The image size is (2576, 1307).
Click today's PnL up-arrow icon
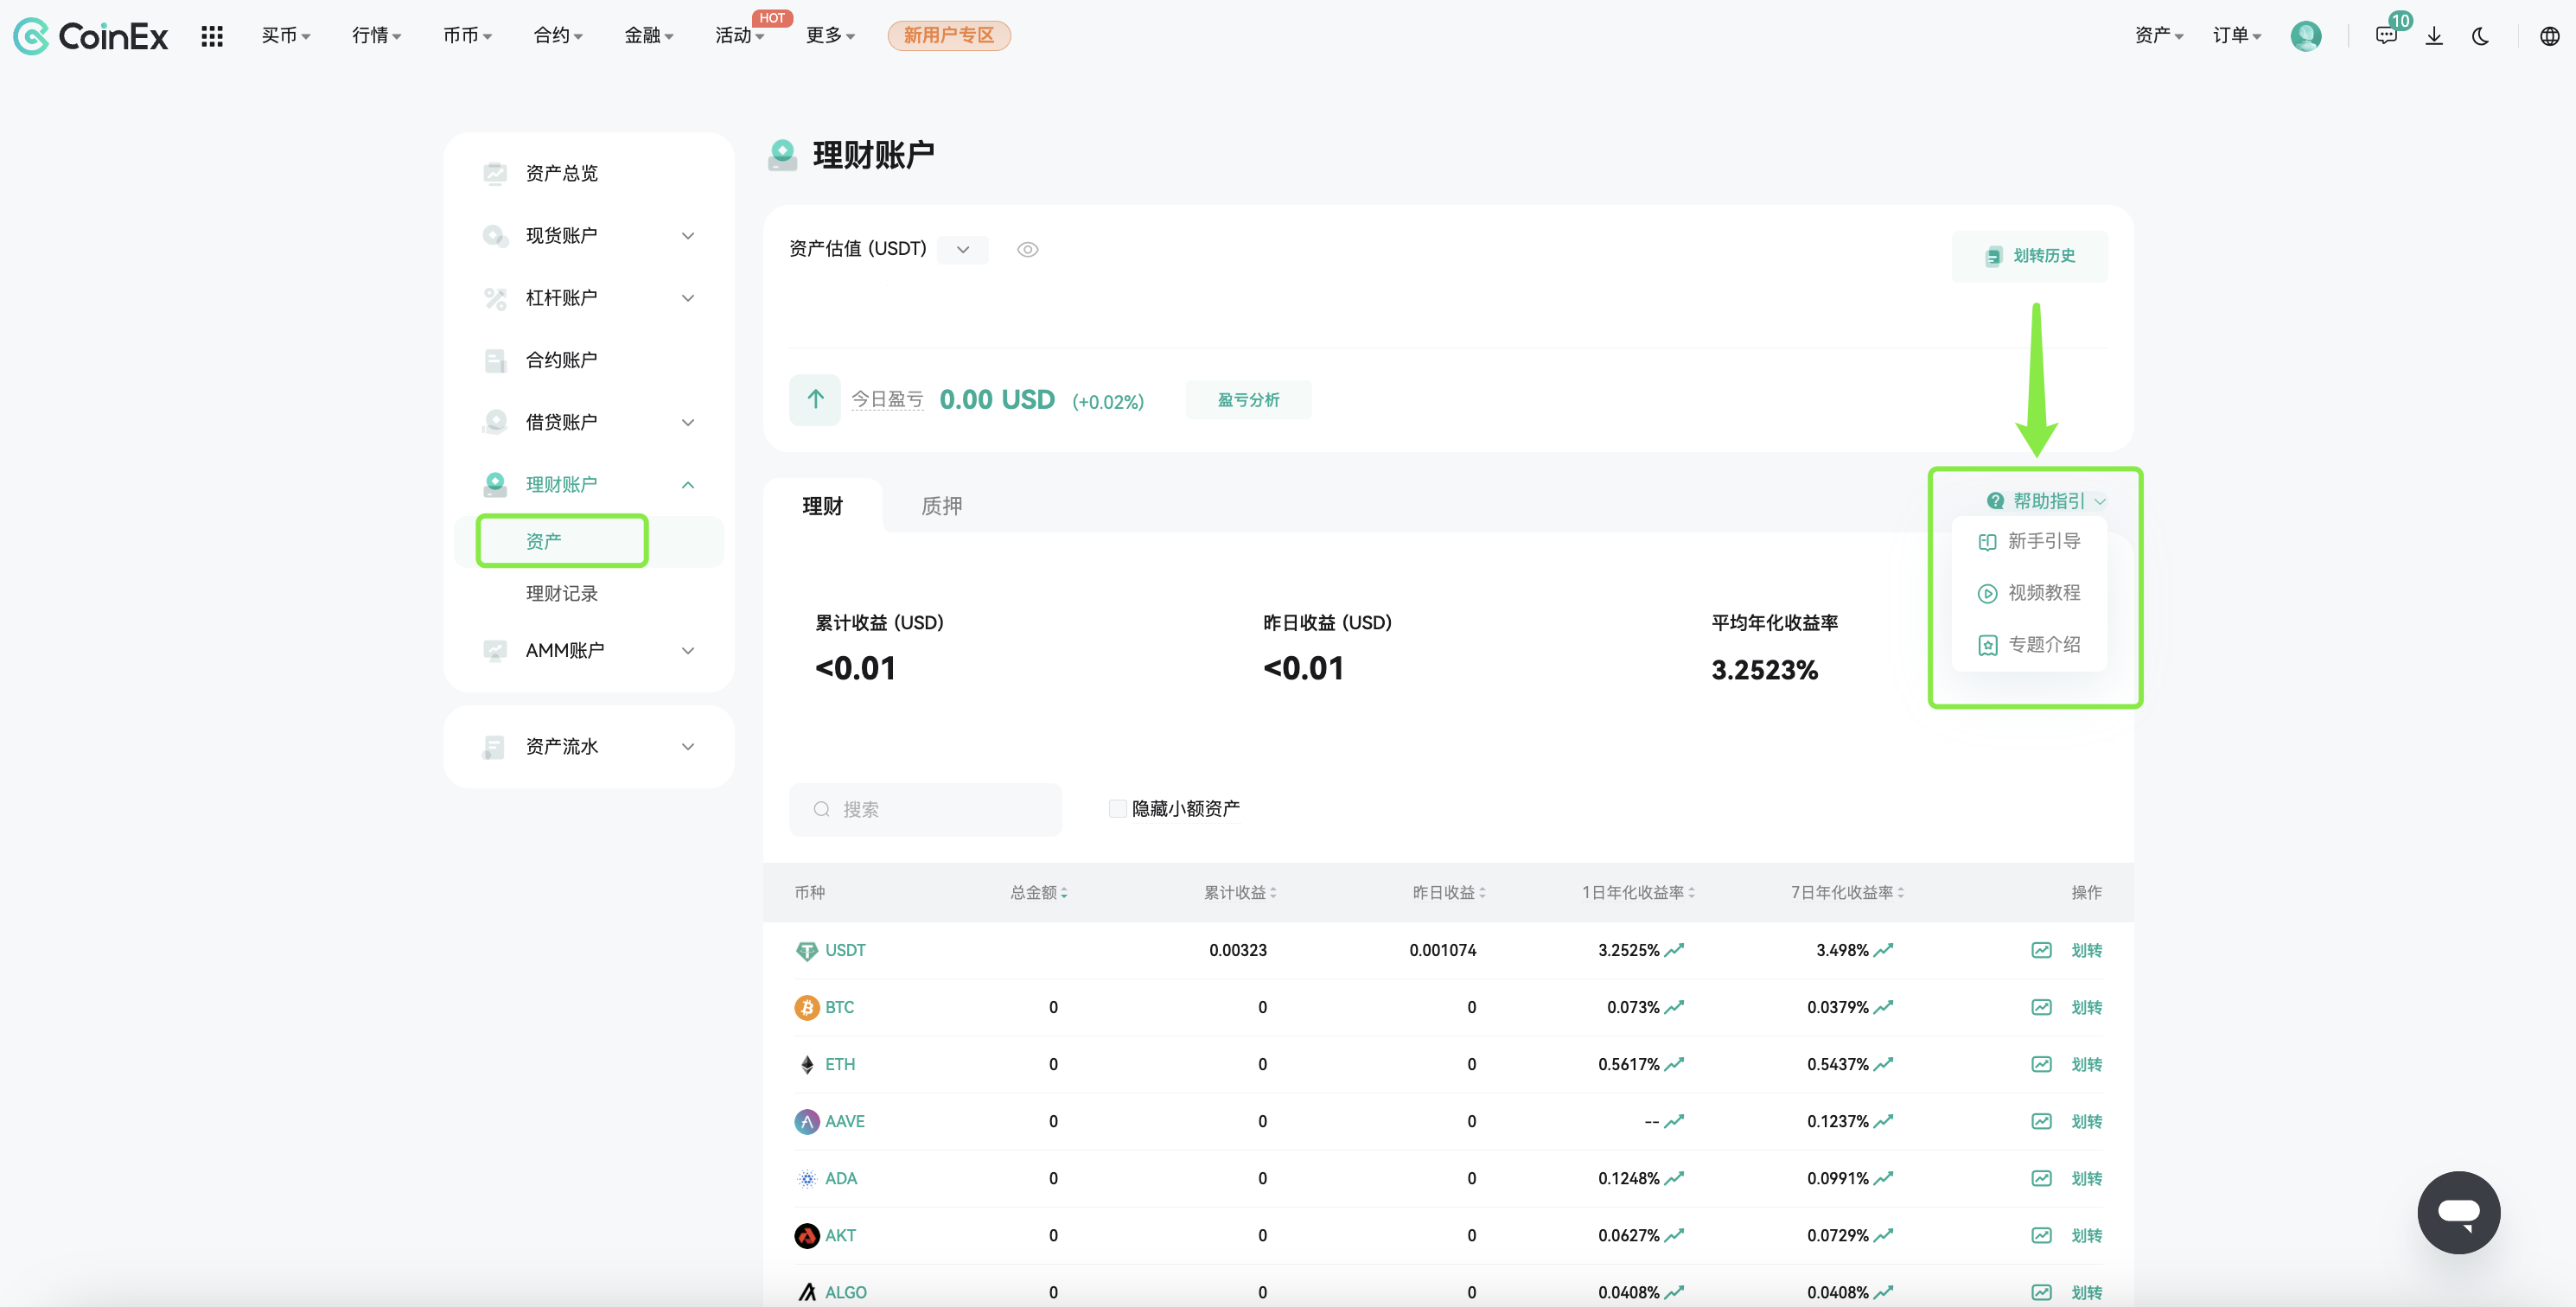point(815,400)
